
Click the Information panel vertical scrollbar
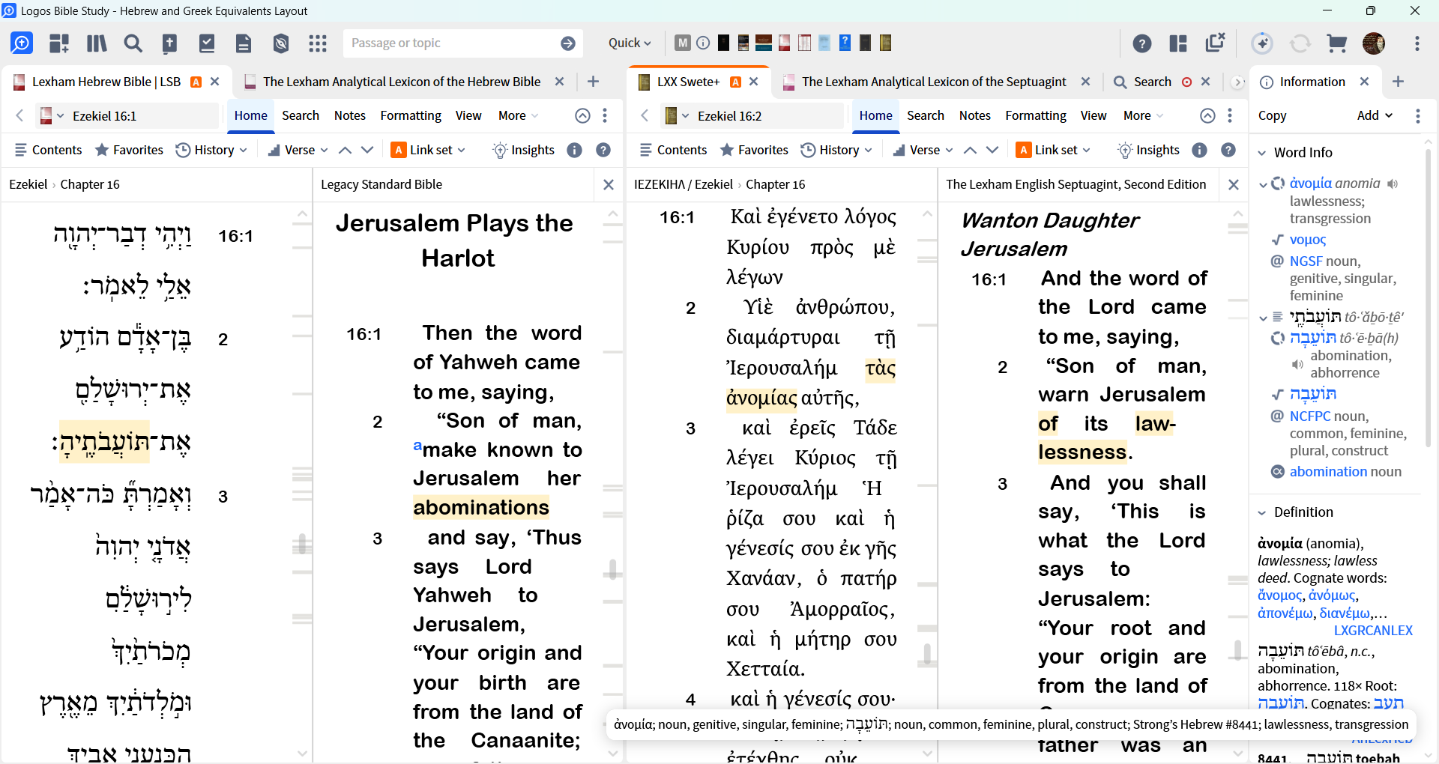click(1429, 300)
